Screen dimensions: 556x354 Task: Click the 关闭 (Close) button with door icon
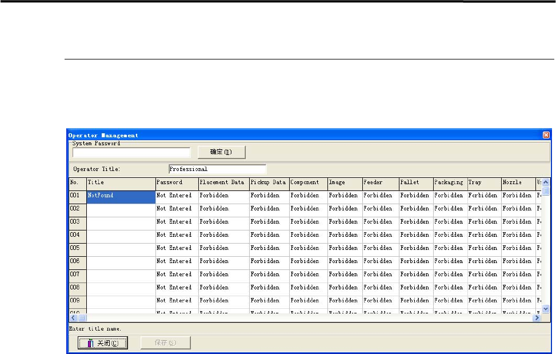click(102, 343)
